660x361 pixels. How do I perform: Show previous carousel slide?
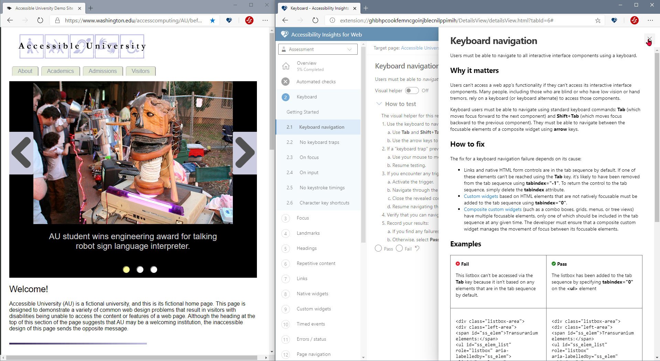pos(21,153)
